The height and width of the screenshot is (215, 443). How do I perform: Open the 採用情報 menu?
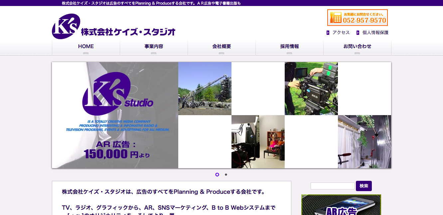[x=289, y=46]
